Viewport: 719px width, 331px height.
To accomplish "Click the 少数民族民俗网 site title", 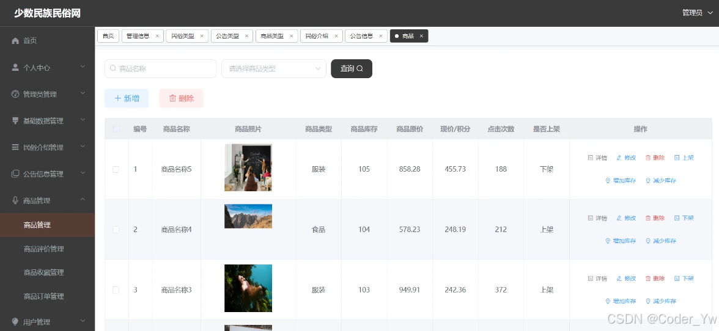I will point(47,13).
